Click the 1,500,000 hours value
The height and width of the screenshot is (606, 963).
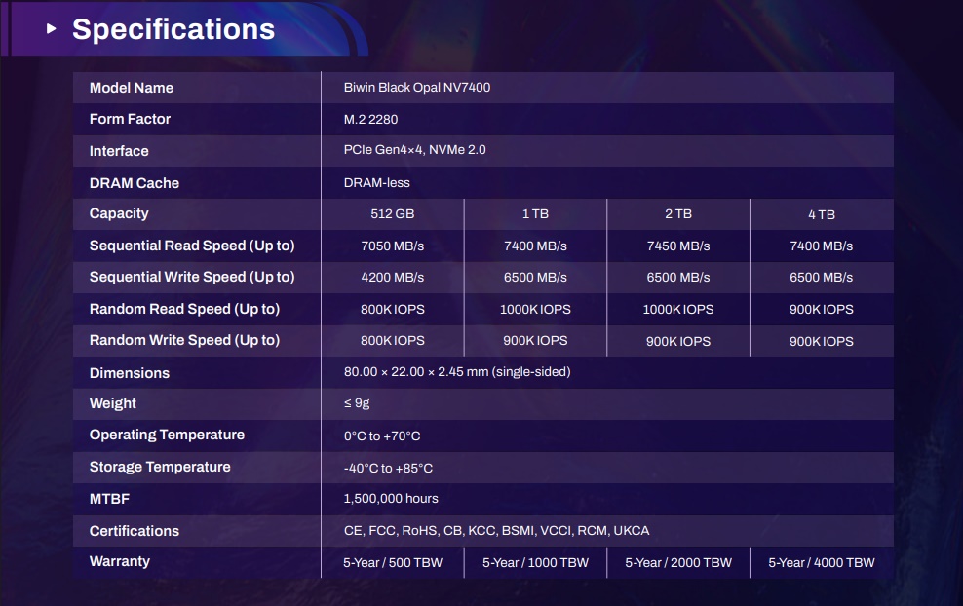pos(391,499)
